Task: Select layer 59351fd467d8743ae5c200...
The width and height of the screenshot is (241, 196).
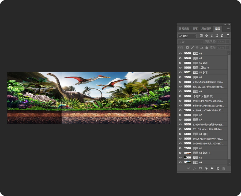Action: pos(202,101)
